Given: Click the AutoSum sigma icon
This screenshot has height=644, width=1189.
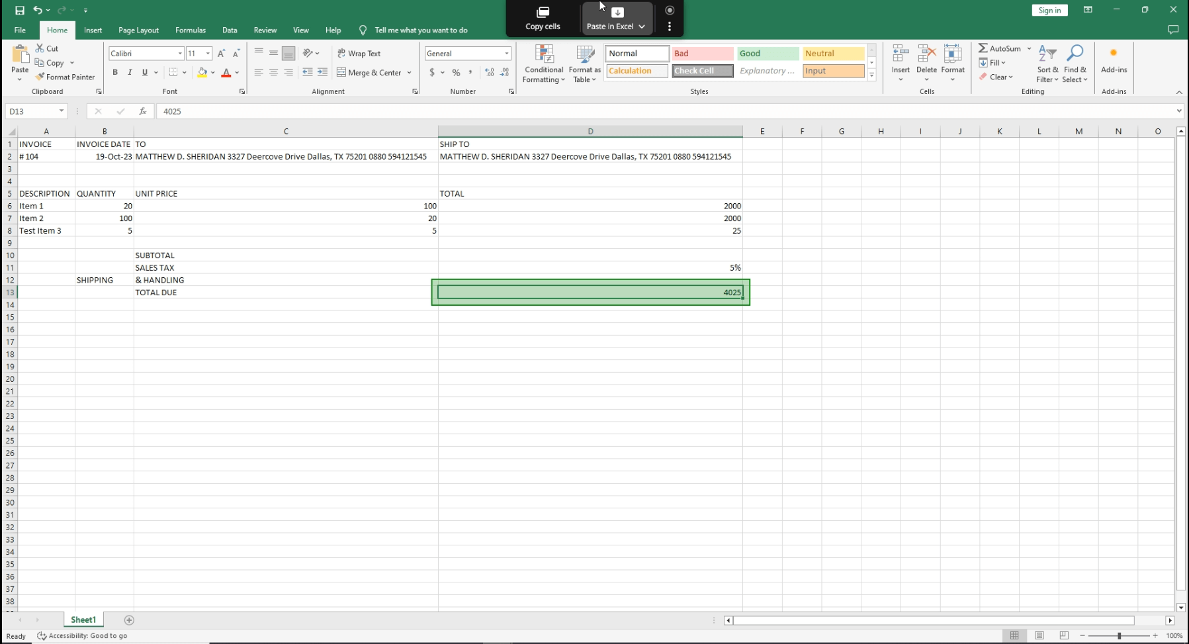Looking at the screenshot, I should [x=983, y=48].
